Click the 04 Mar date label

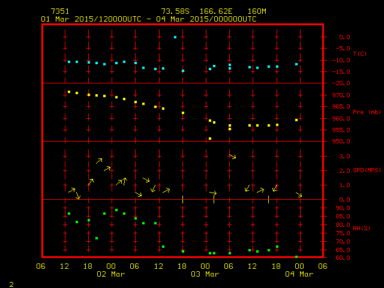coord(299,274)
